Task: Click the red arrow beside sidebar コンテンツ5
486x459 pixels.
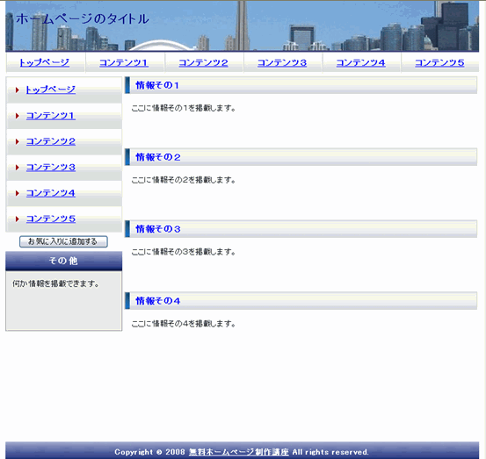Action: click(x=18, y=219)
